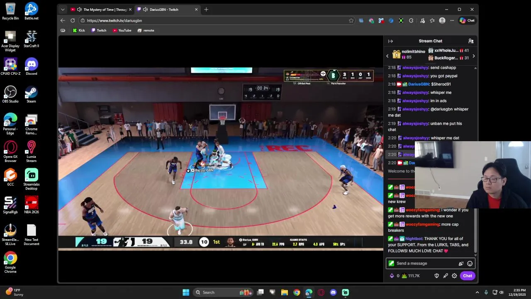Open the remote bookmark
The image size is (531, 299).
point(146,30)
